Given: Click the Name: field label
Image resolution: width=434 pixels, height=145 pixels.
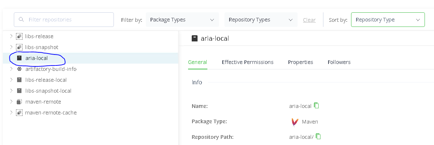Looking at the screenshot, I should tap(200, 106).
